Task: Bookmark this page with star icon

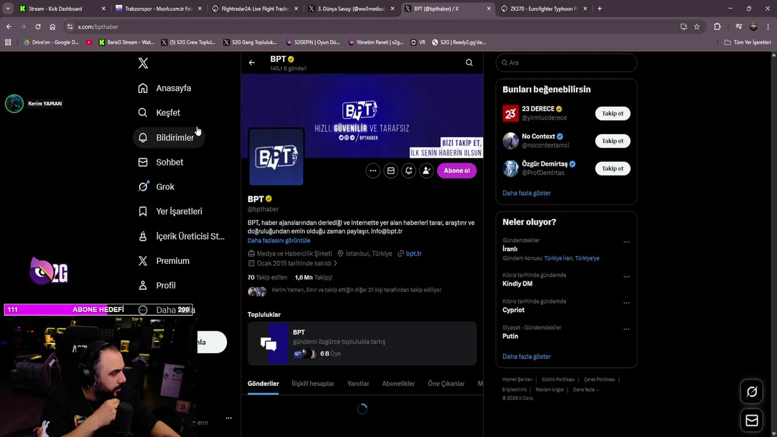Action: (697, 27)
